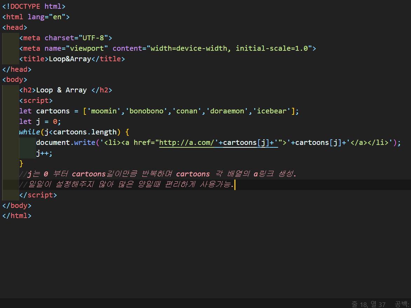Click the meta viewport content line
This screenshot has width=411, height=308.
pyautogui.click(x=167, y=48)
